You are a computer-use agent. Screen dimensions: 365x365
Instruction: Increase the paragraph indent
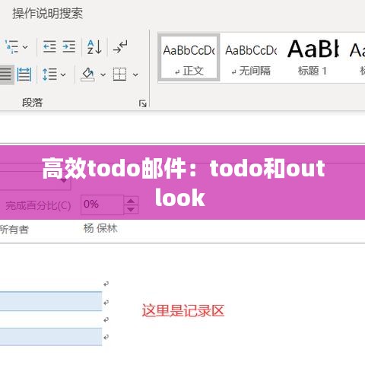(x=69, y=46)
